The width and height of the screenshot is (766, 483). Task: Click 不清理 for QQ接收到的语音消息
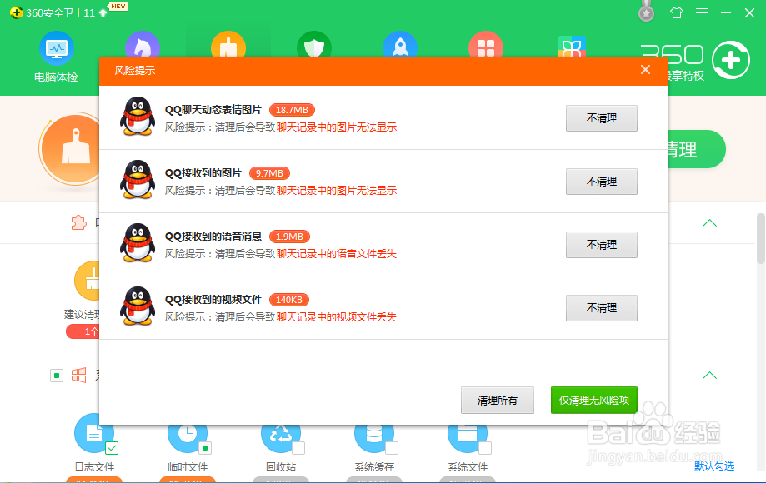pos(601,245)
